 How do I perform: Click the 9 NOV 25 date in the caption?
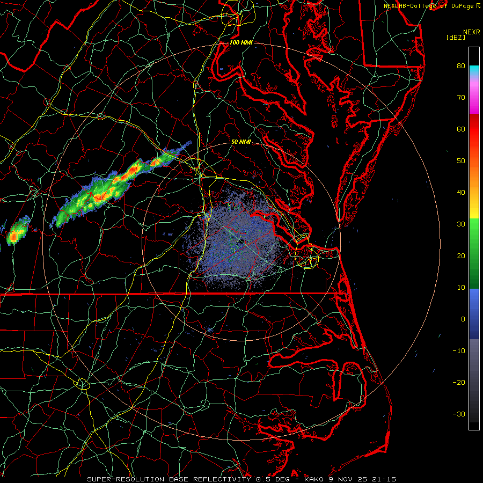tap(348, 479)
